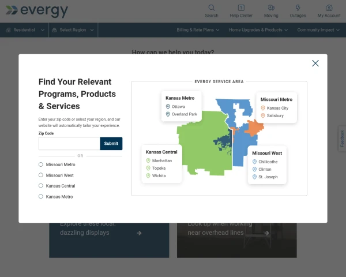Screen dimensions: 346x277
Task: Select Kansas Central radio option
Action: point(41,186)
